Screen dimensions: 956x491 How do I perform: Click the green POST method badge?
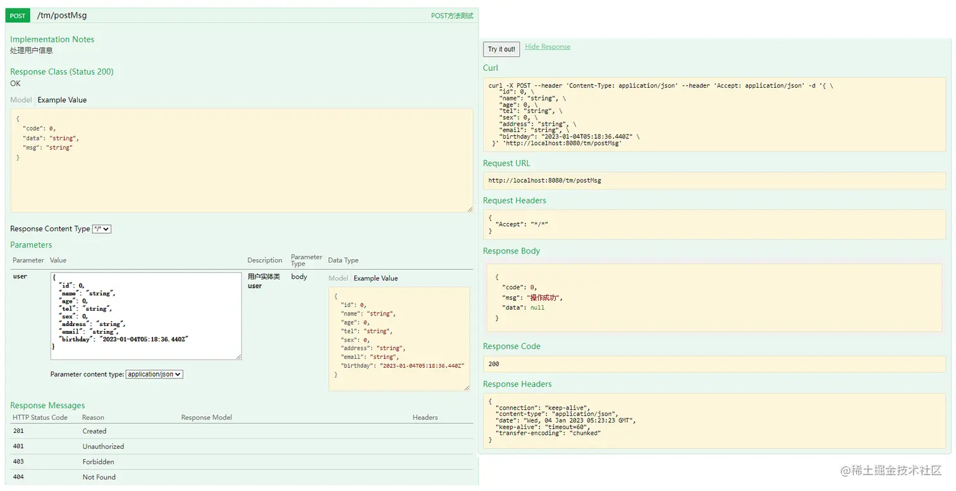pos(18,16)
